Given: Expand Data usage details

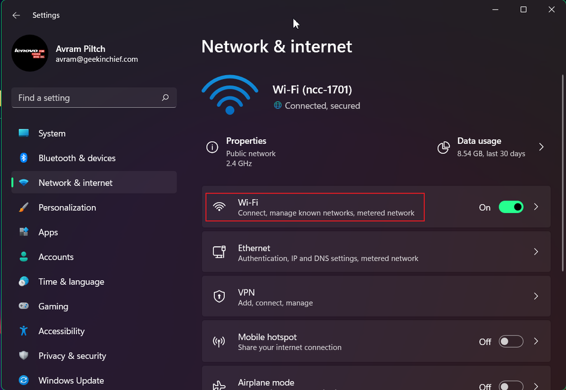Looking at the screenshot, I should click(541, 147).
